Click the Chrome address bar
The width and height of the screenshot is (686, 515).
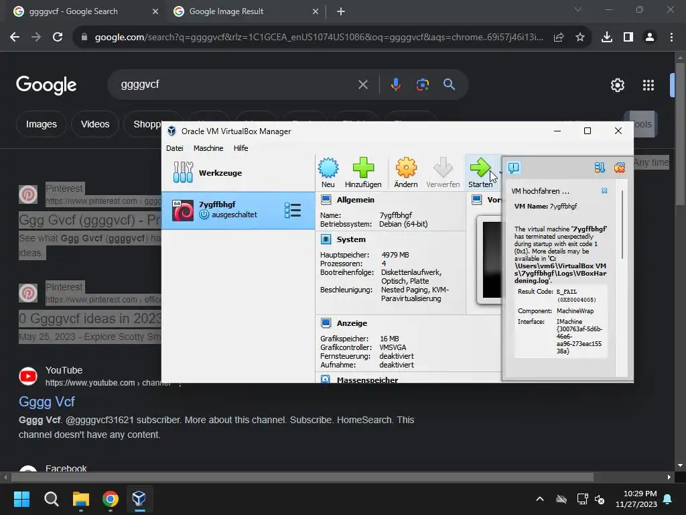(319, 38)
